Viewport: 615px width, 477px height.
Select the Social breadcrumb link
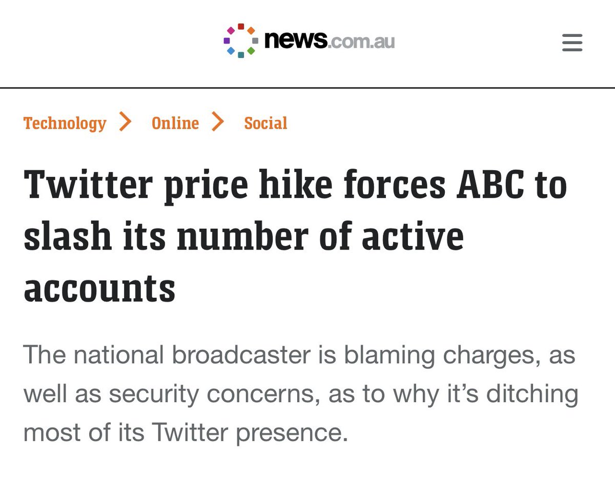click(265, 123)
